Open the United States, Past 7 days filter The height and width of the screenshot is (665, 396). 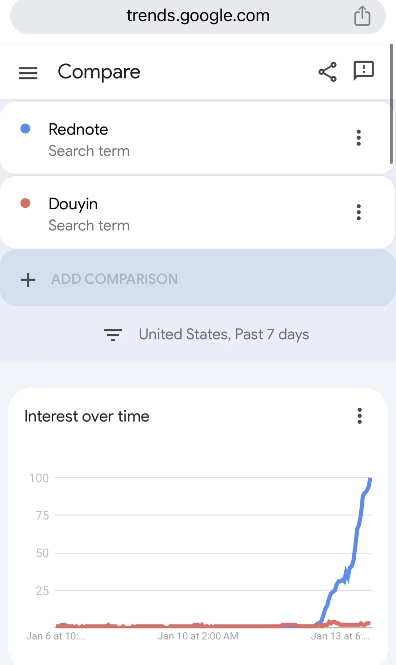point(224,334)
